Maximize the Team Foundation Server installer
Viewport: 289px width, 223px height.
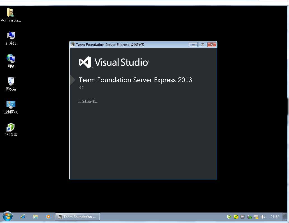(x=202, y=45)
